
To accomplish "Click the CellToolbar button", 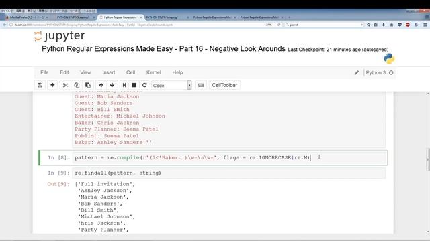I will [x=224, y=85].
